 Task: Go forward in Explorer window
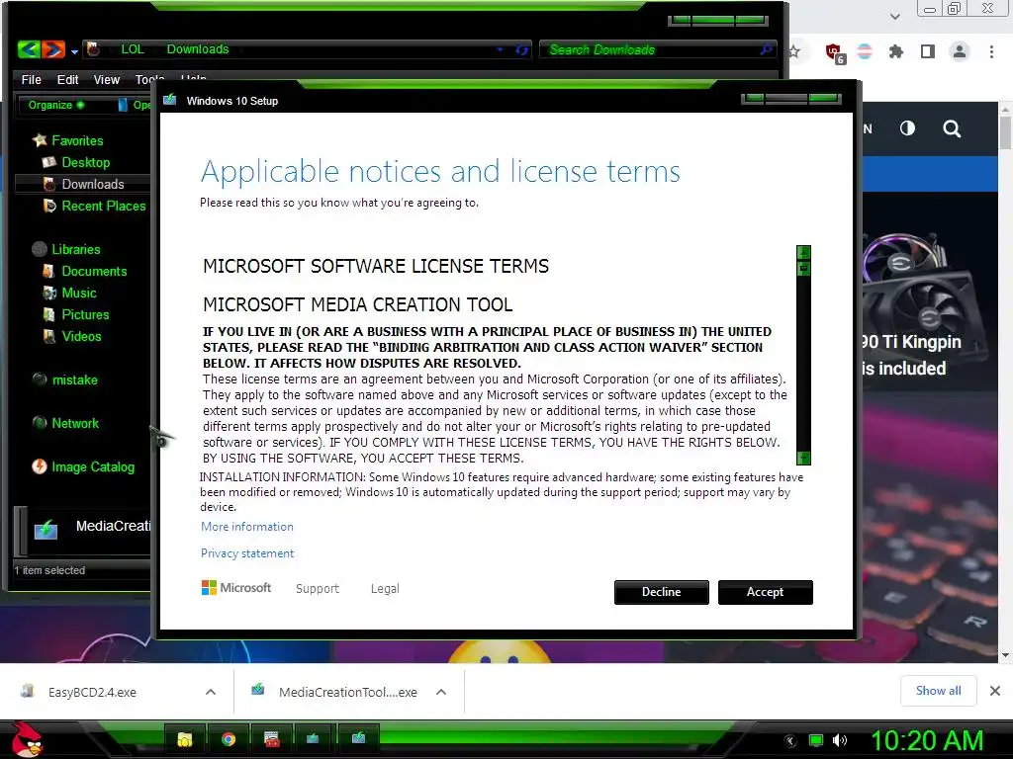54,49
